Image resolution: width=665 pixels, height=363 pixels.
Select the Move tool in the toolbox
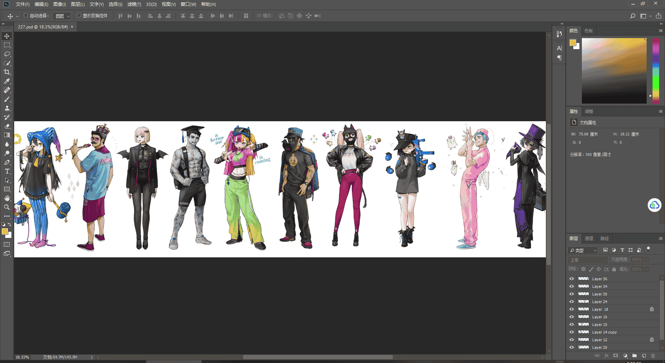7,36
